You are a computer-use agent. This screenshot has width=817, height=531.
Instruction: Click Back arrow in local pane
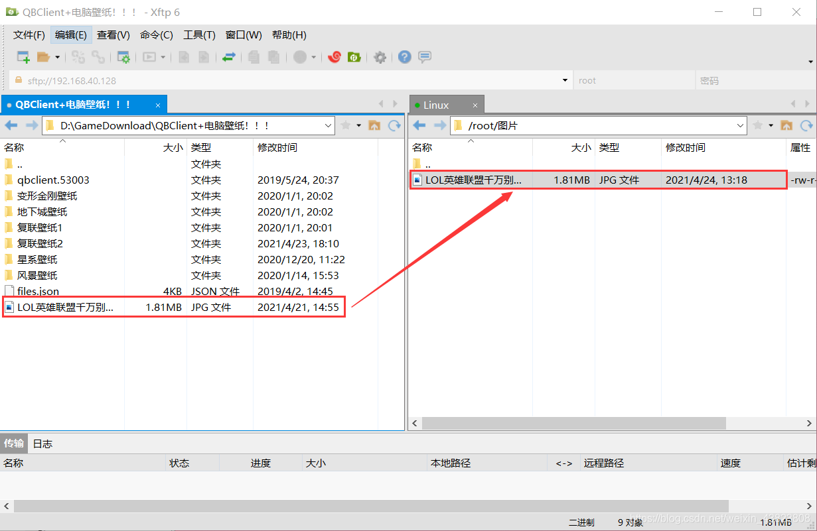click(11, 125)
